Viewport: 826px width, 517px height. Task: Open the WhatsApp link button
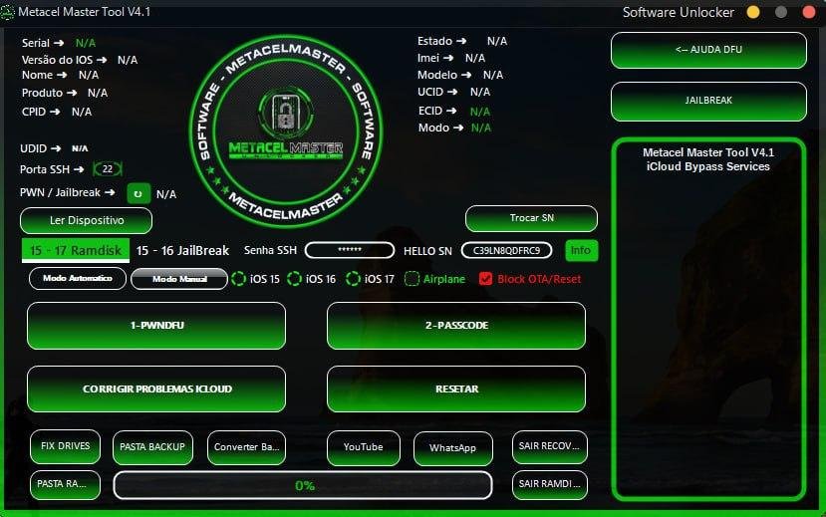coord(452,447)
